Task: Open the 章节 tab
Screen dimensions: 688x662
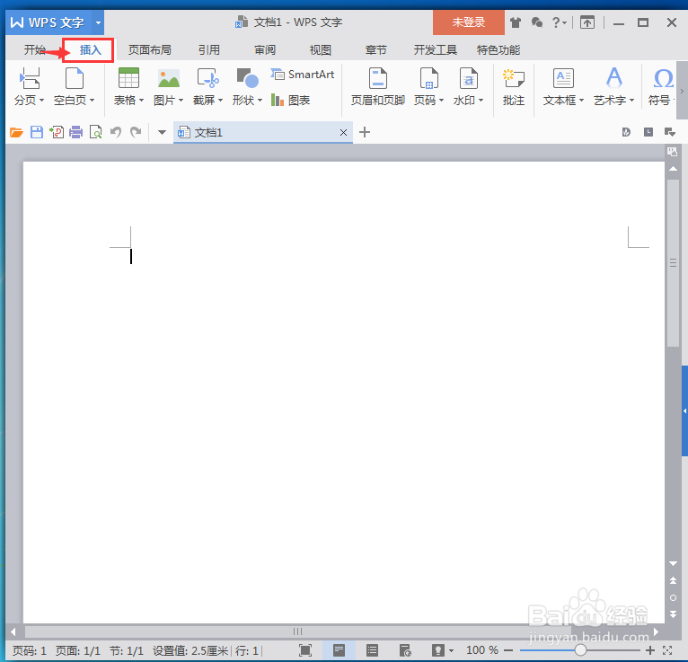Action: point(376,50)
